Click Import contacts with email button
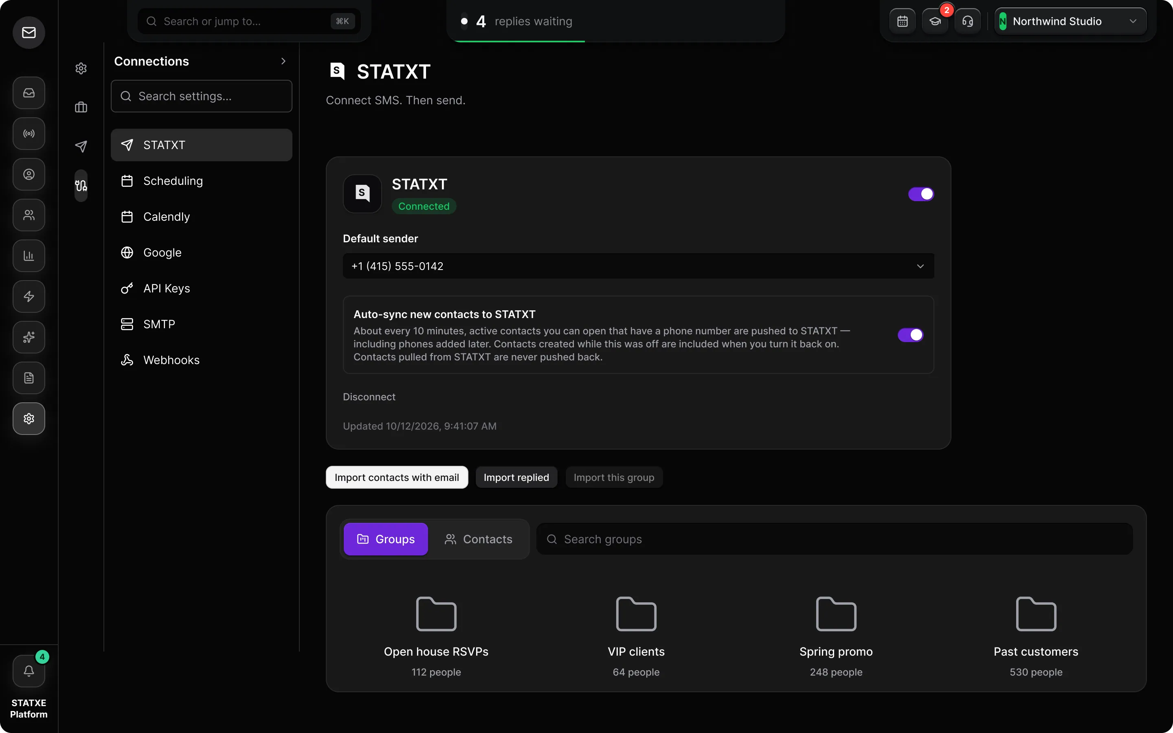The image size is (1173, 733). coord(396,478)
